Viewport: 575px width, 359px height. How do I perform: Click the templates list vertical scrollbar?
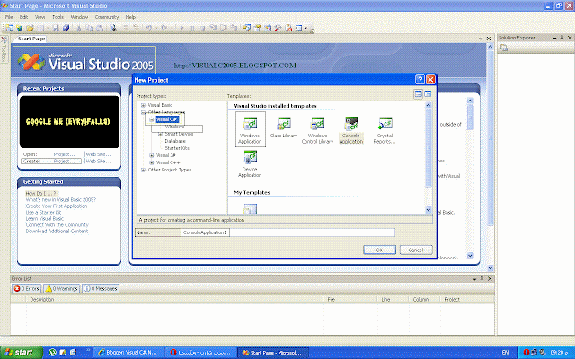(x=428, y=158)
